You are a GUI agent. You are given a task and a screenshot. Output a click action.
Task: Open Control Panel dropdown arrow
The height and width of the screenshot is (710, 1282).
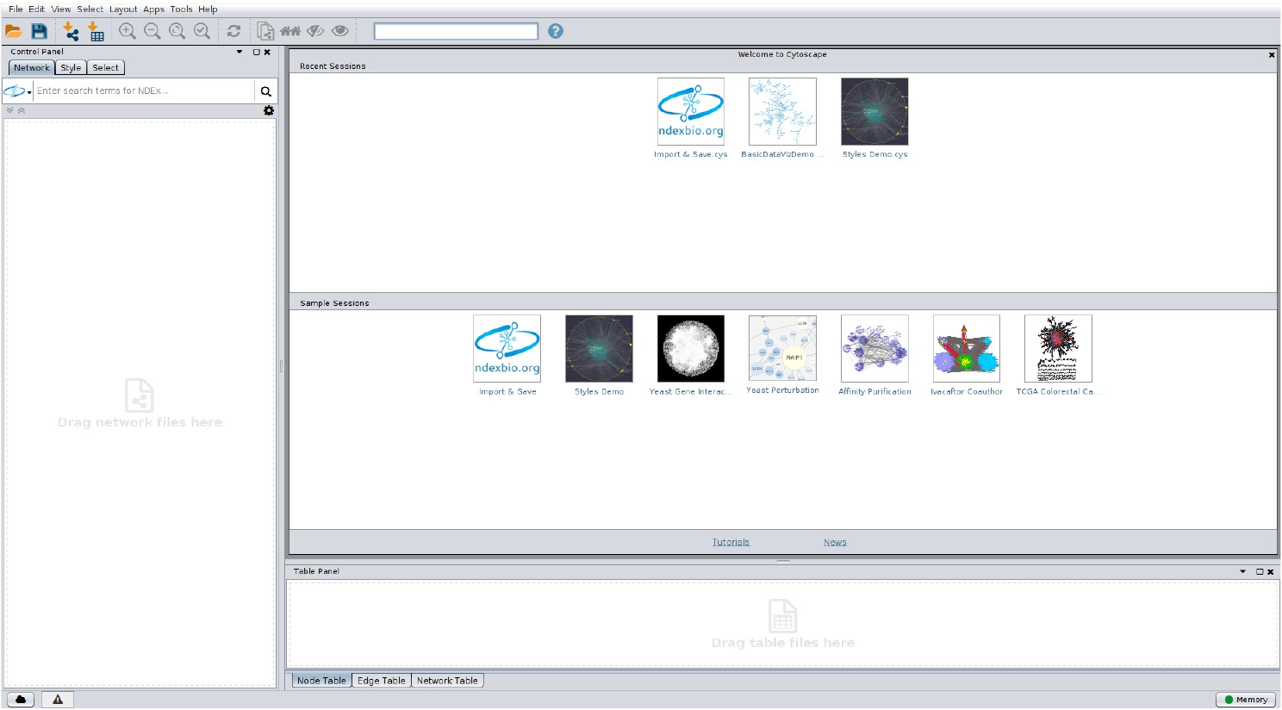click(240, 52)
